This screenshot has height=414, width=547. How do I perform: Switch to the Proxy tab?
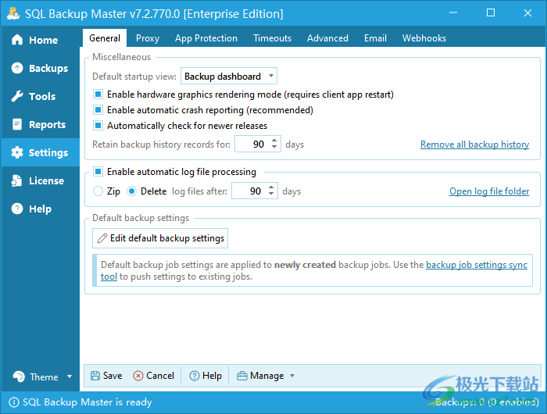[147, 38]
